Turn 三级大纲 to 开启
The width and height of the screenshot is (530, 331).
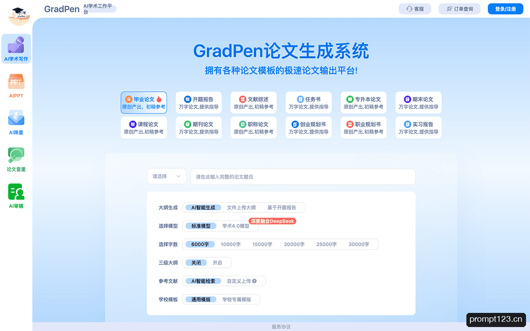click(217, 263)
